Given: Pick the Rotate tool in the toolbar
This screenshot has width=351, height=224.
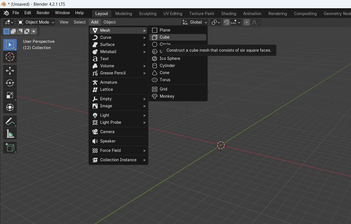Looking at the screenshot, I should [x=10, y=83].
